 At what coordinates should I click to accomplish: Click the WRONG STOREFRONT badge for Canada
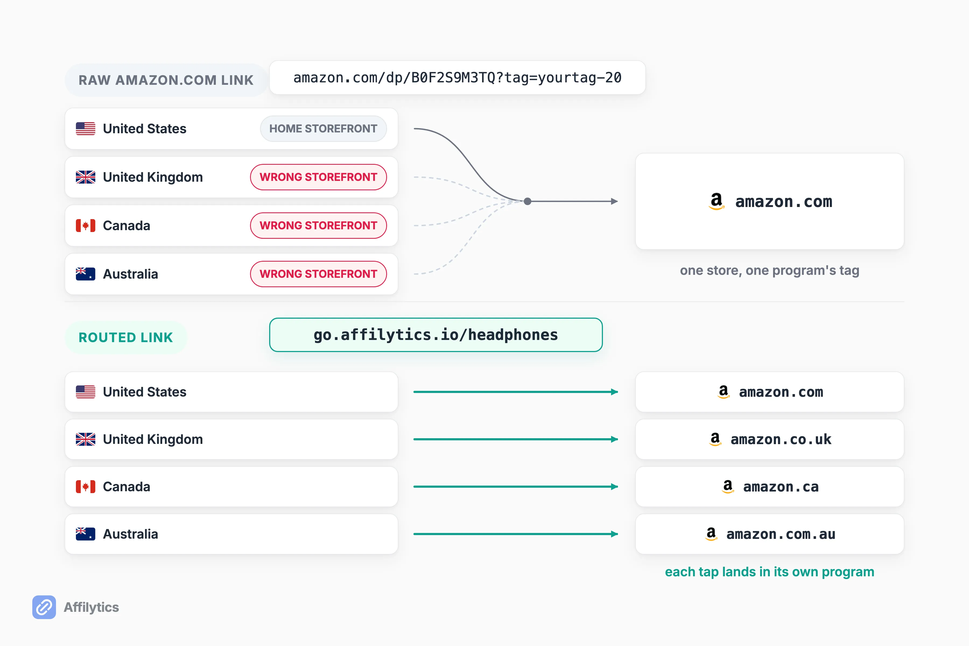click(x=318, y=226)
